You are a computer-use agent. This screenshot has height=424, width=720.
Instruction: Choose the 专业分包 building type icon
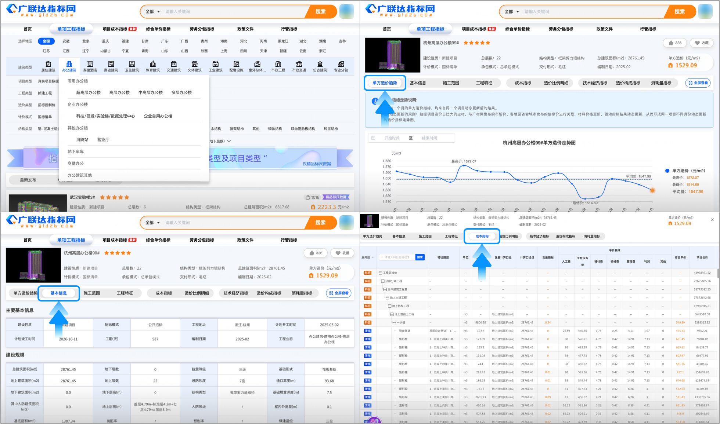pos(341,66)
